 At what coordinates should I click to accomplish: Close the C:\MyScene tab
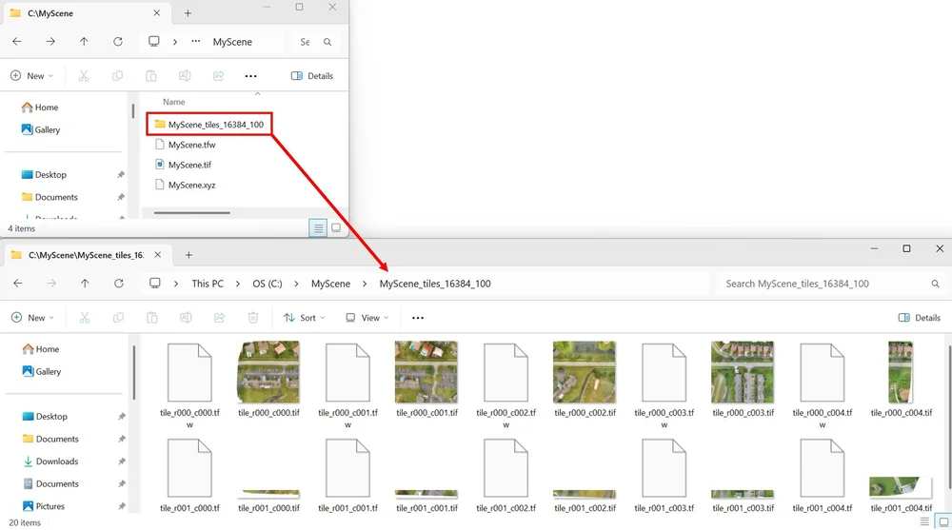tap(157, 12)
